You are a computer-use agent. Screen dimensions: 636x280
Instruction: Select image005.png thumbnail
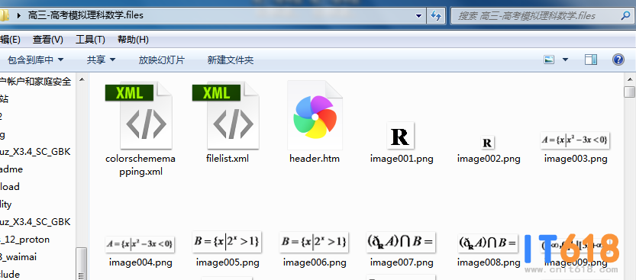[228, 242]
